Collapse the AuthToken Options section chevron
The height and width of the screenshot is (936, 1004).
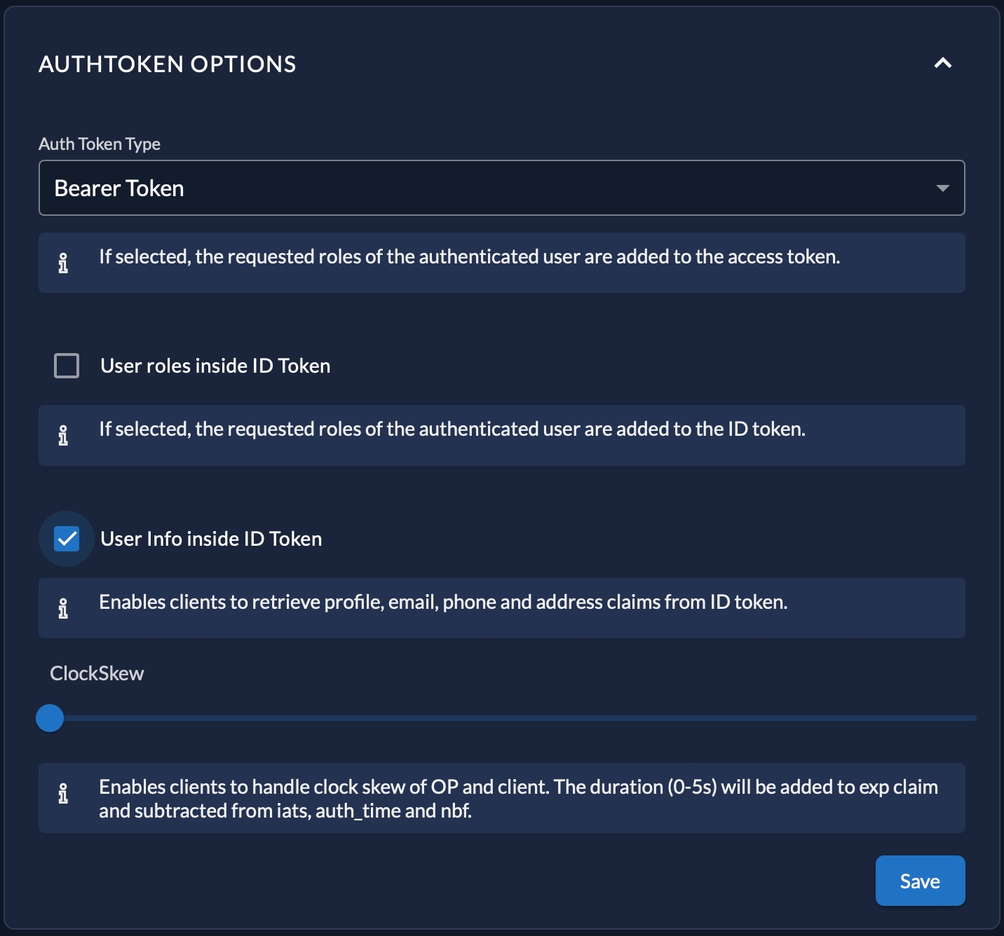[942, 63]
